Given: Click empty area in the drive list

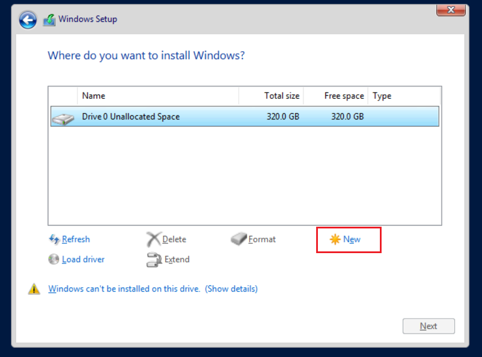Looking at the screenshot, I should (x=244, y=178).
